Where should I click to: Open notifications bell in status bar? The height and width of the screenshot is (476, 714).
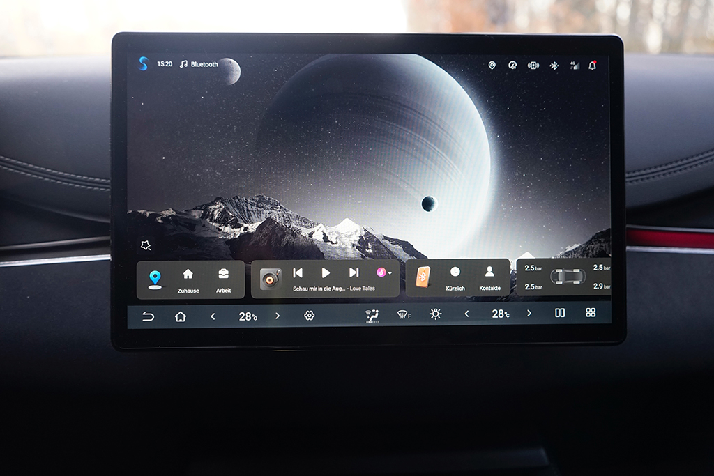[x=593, y=66]
